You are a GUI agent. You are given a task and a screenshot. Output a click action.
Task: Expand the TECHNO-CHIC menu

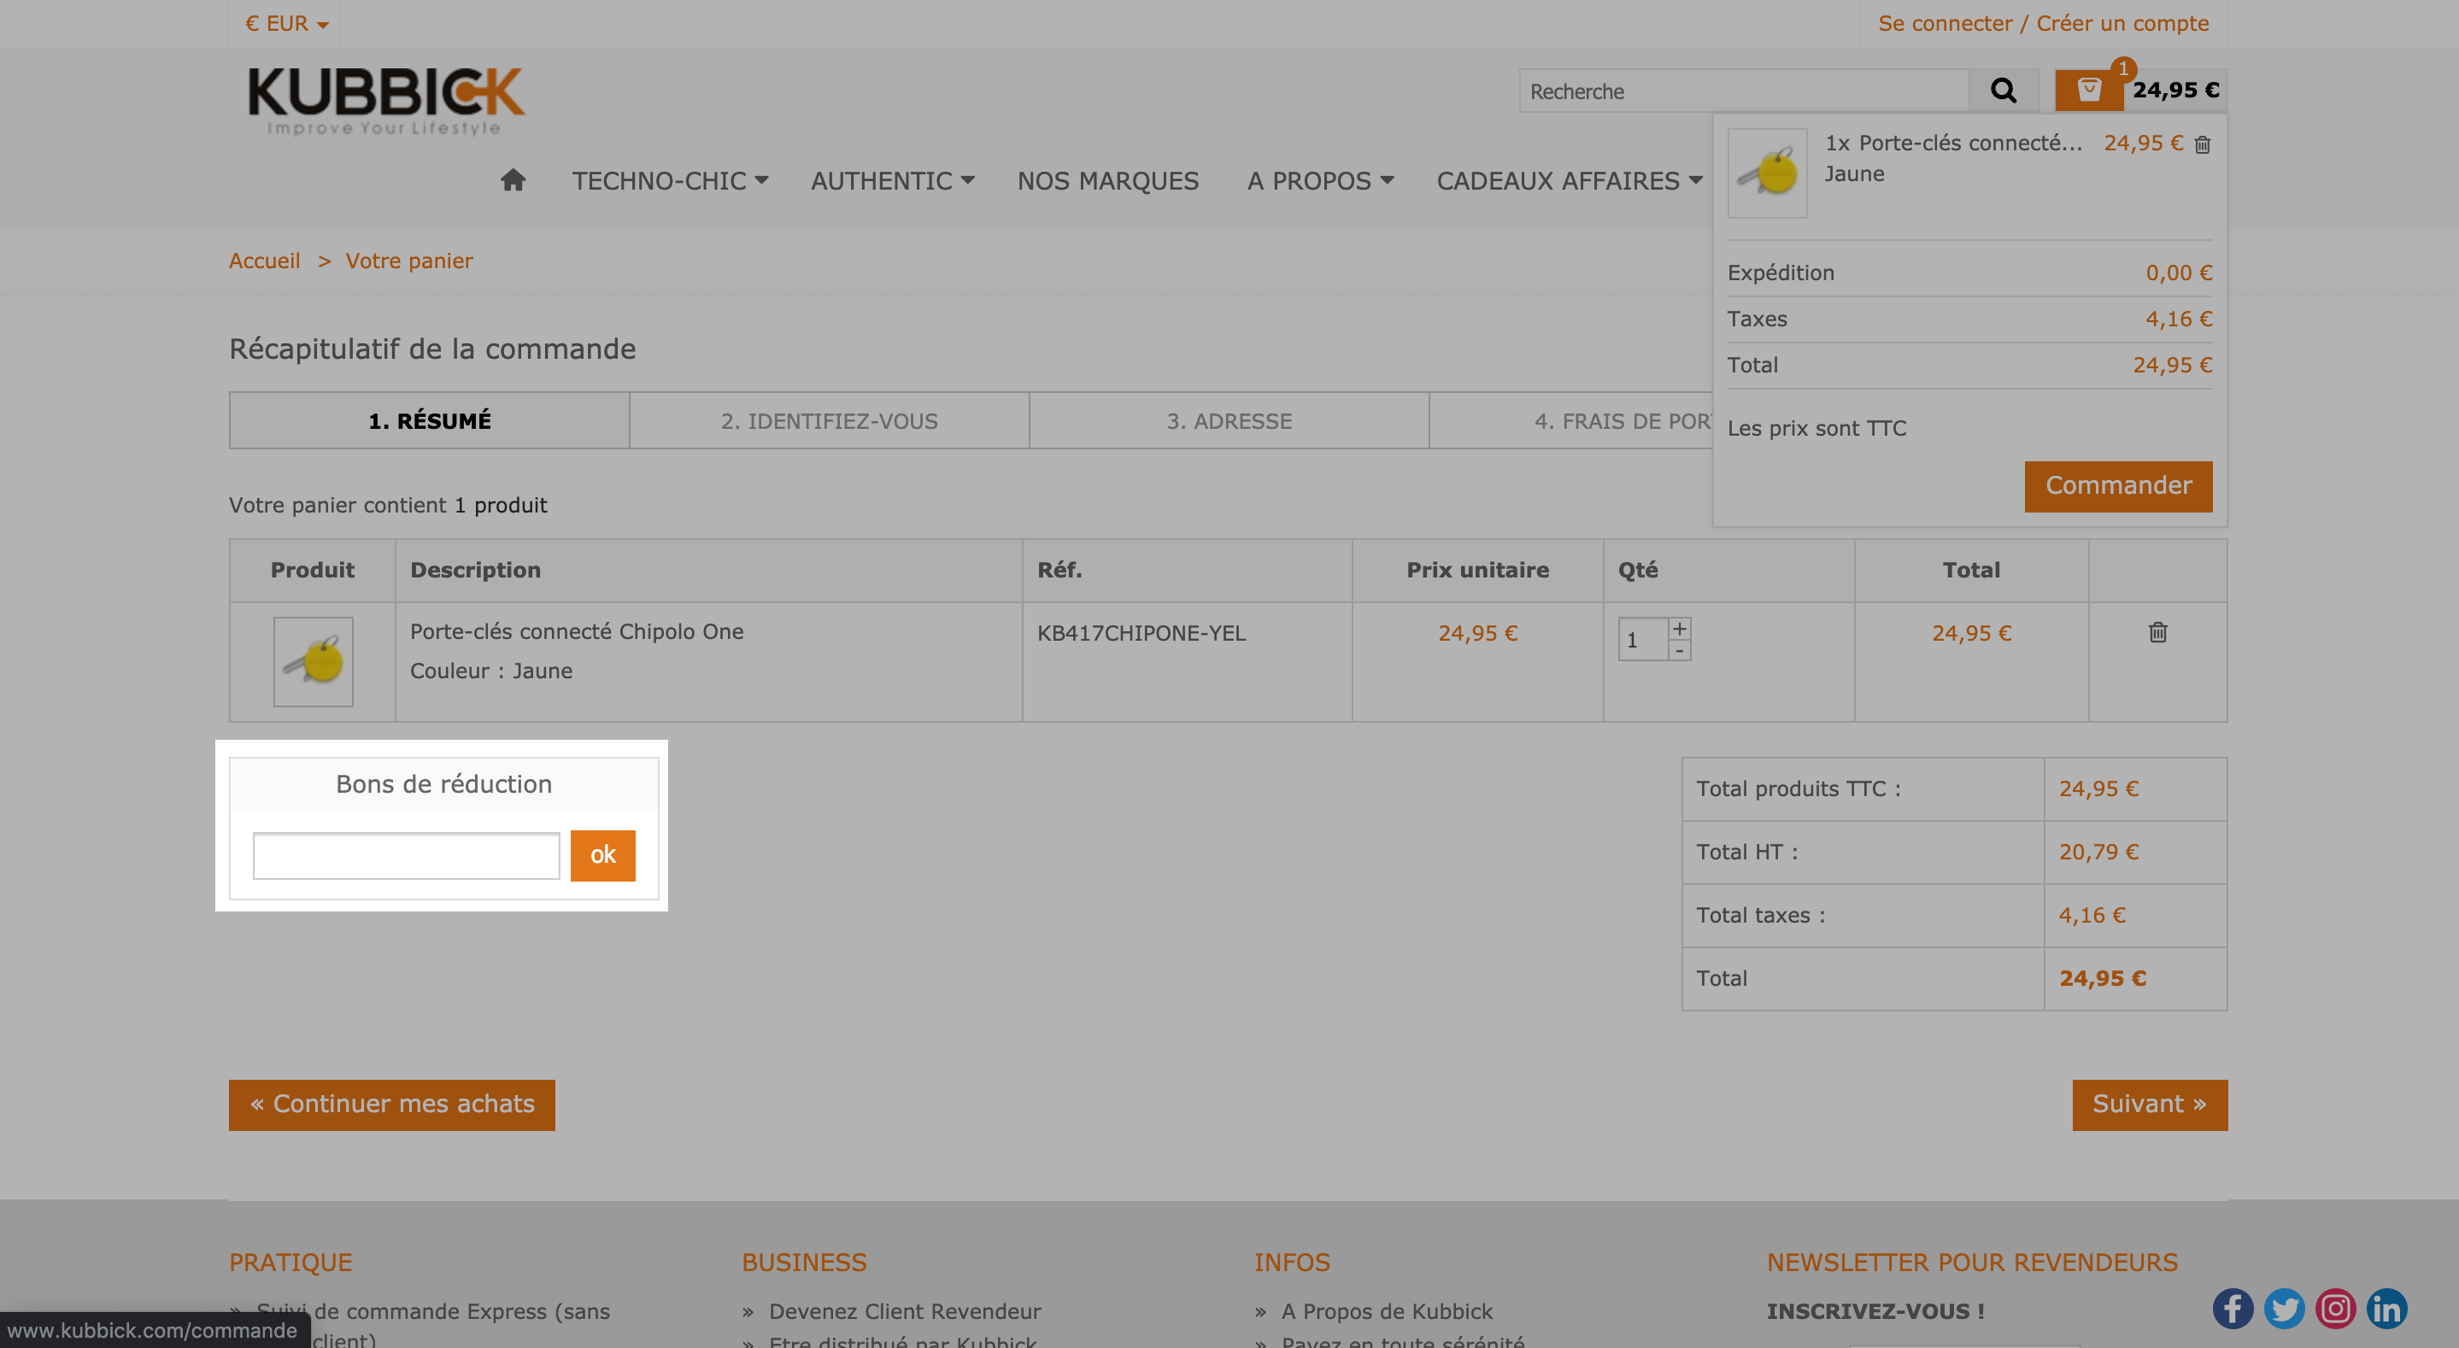tap(669, 180)
